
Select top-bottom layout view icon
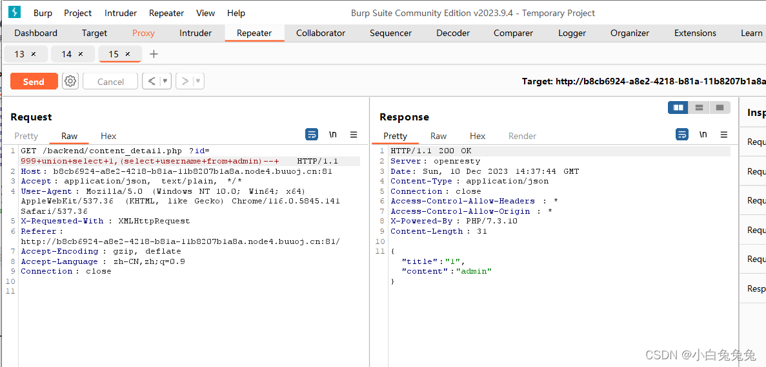click(699, 108)
